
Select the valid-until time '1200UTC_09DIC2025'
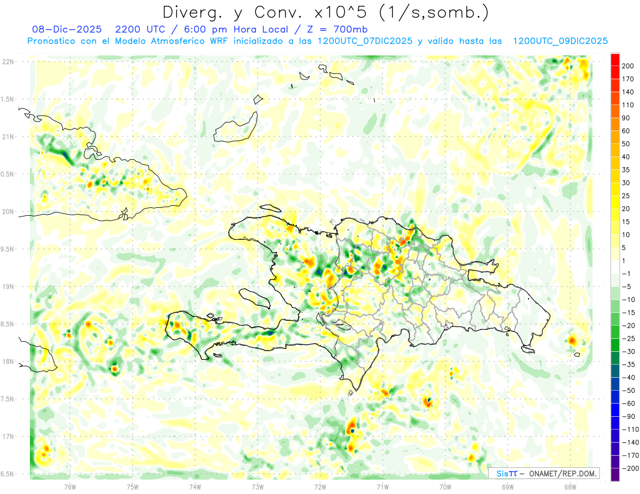click(x=560, y=41)
